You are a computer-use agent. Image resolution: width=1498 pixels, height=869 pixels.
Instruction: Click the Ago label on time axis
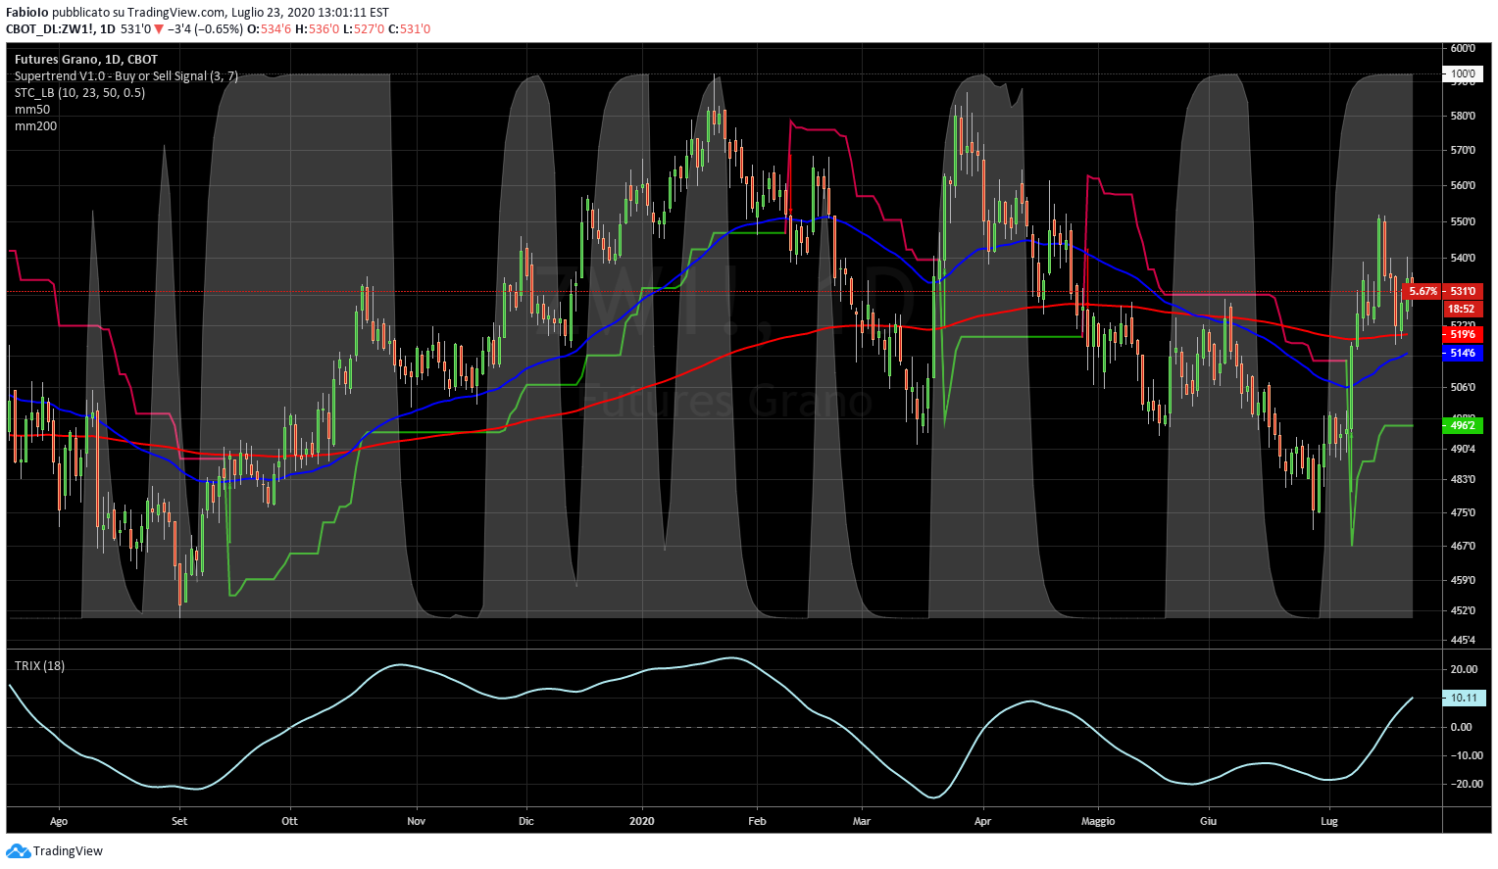pos(59,821)
